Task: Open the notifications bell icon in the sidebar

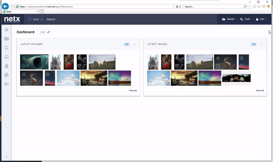Action: [x=6, y=66]
